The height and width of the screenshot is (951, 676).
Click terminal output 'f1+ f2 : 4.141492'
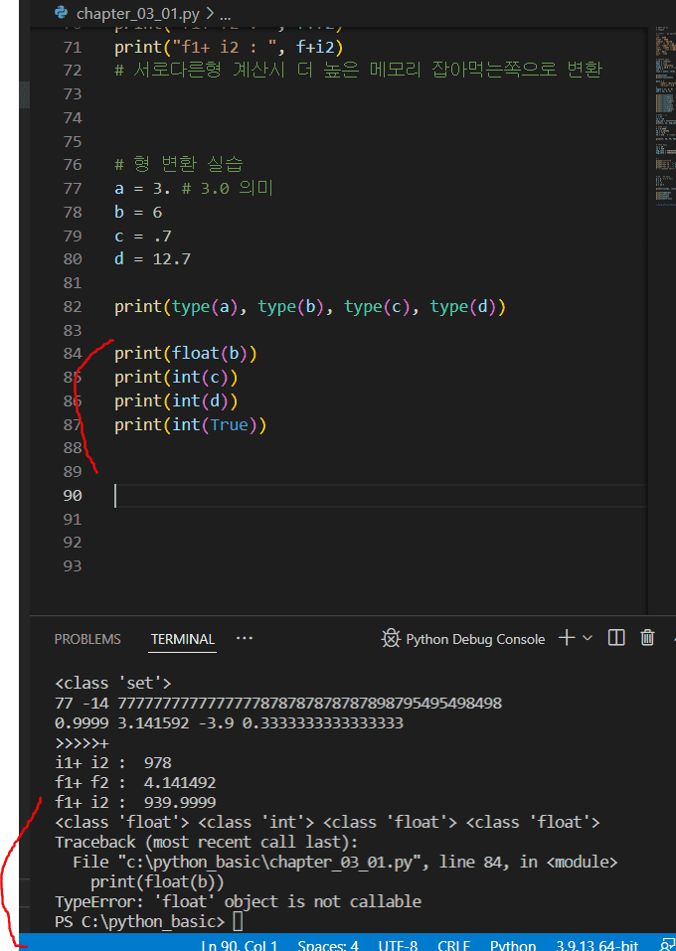click(135, 782)
